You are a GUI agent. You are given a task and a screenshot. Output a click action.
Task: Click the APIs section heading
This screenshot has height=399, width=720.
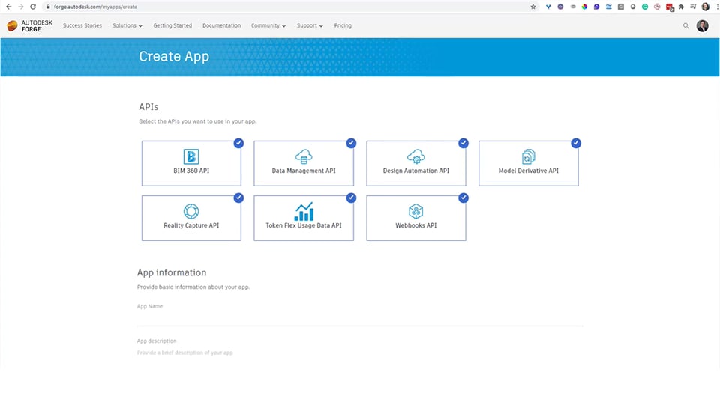[148, 107]
